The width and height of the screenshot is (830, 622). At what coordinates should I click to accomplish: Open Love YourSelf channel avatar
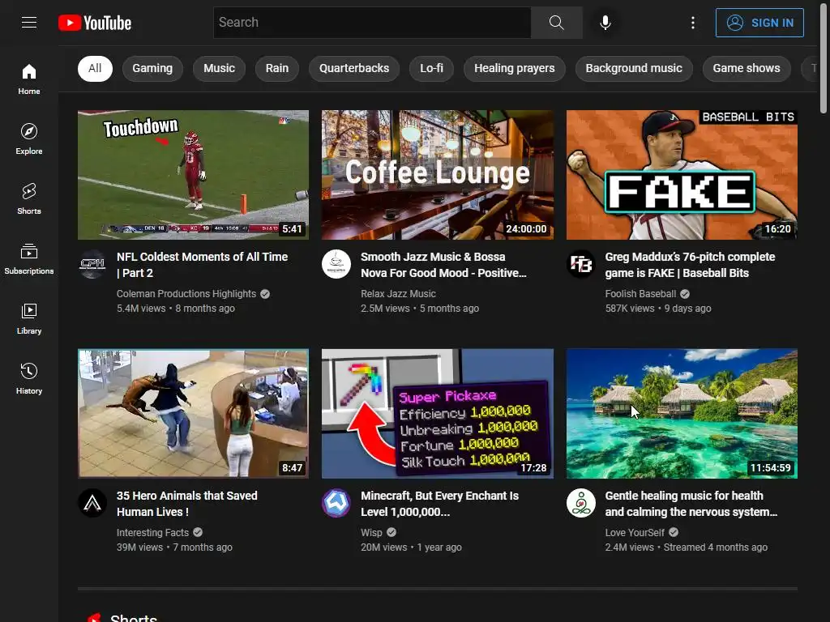(580, 503)
